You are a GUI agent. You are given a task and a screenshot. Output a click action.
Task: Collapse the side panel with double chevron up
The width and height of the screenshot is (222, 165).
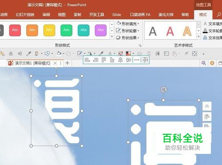207,106
